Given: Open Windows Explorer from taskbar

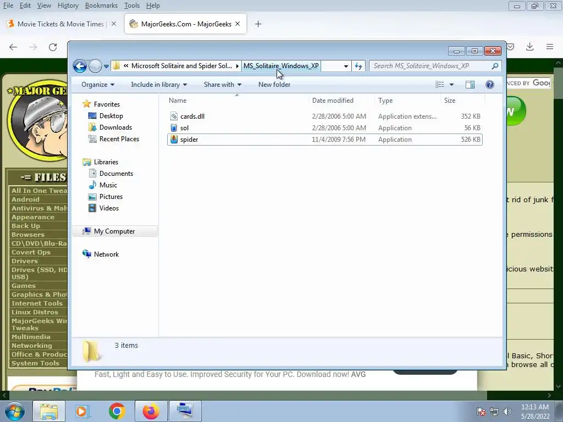Looking at the screenshot, I should [x=48, y=411].
